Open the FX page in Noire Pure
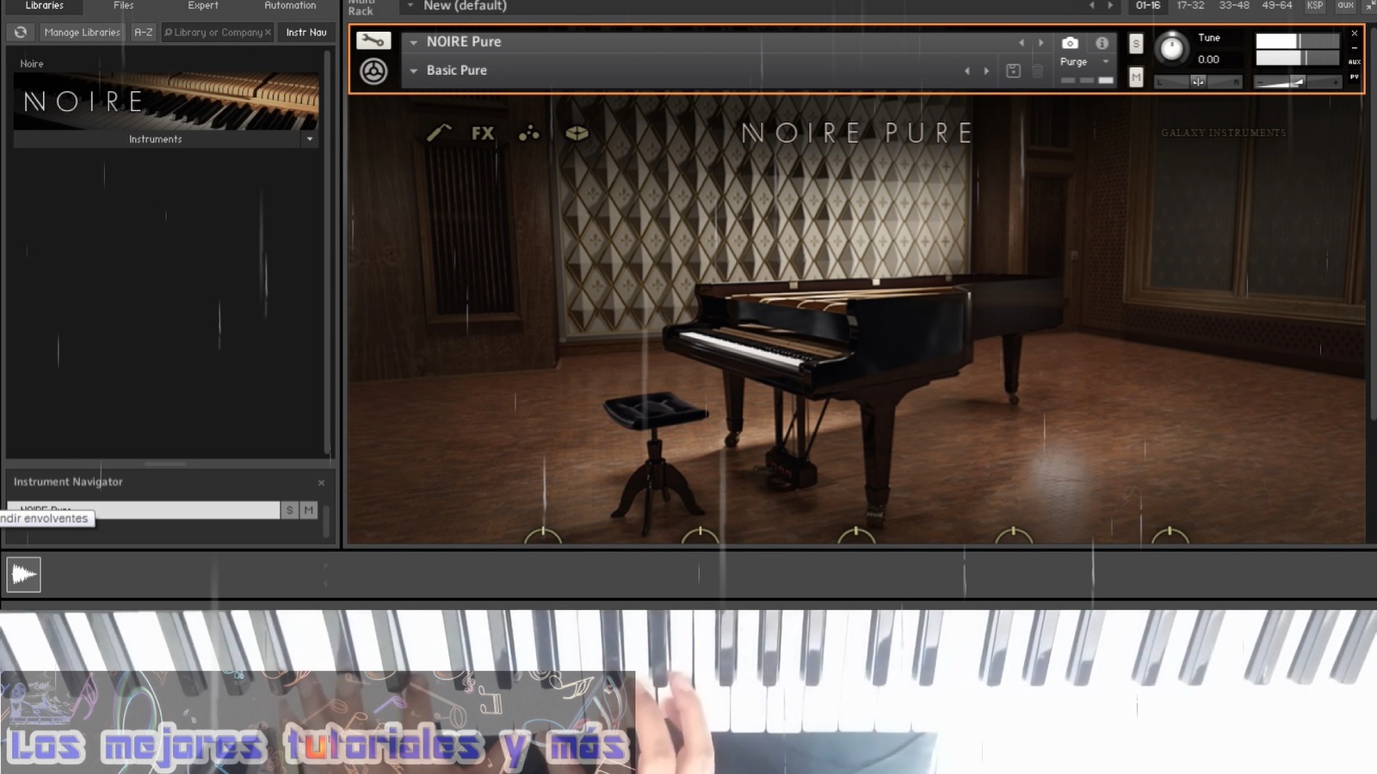This screenshot has width=1377, height=774. click(483, 133)
